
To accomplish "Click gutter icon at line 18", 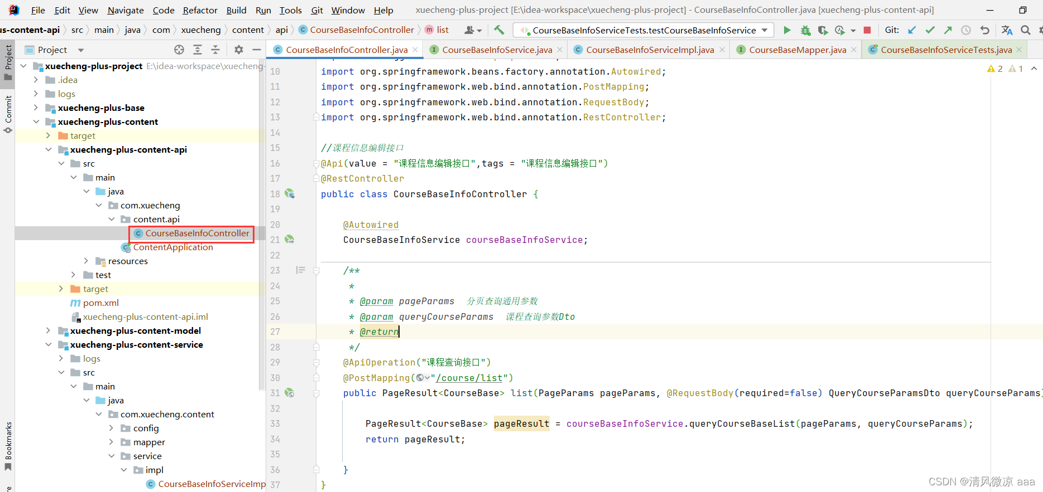I will [x=290, y=194].
